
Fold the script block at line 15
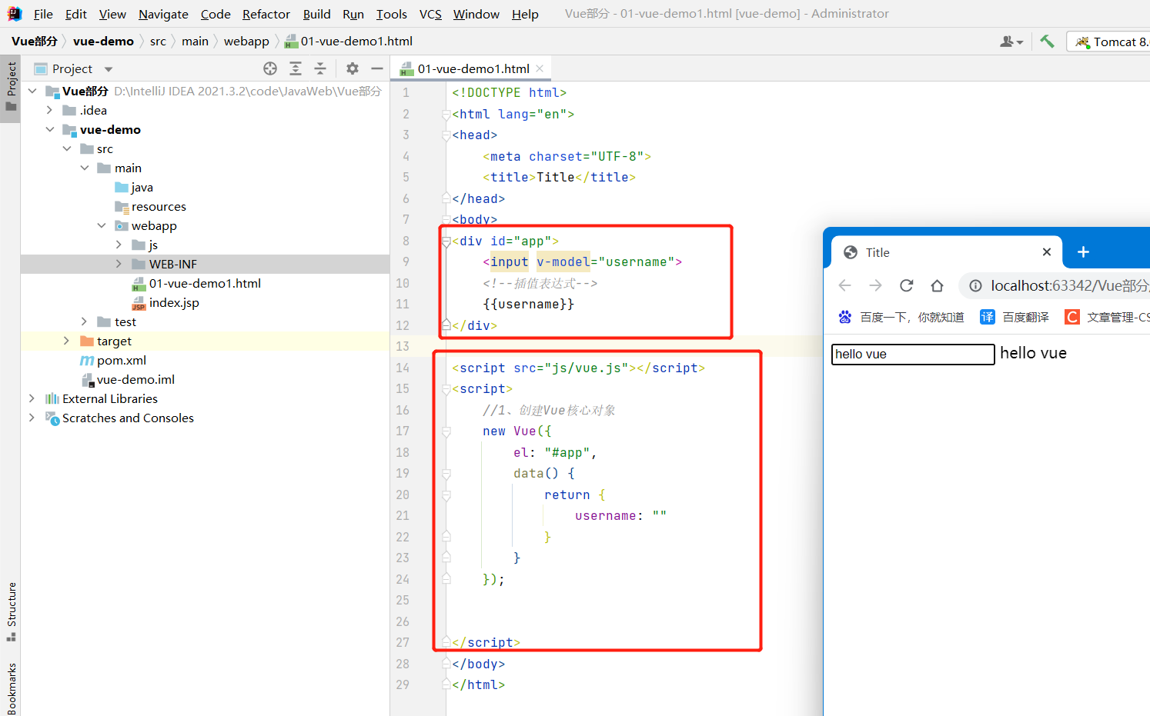pos(446,389)
